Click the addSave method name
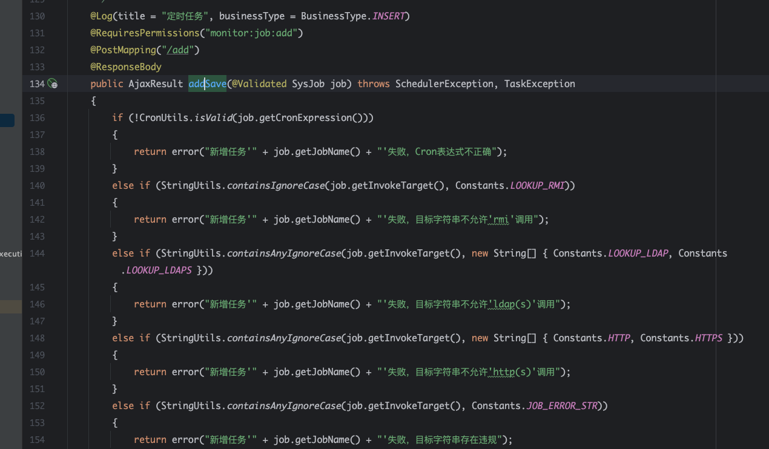The image size is (769, 449). pos(207,84)
